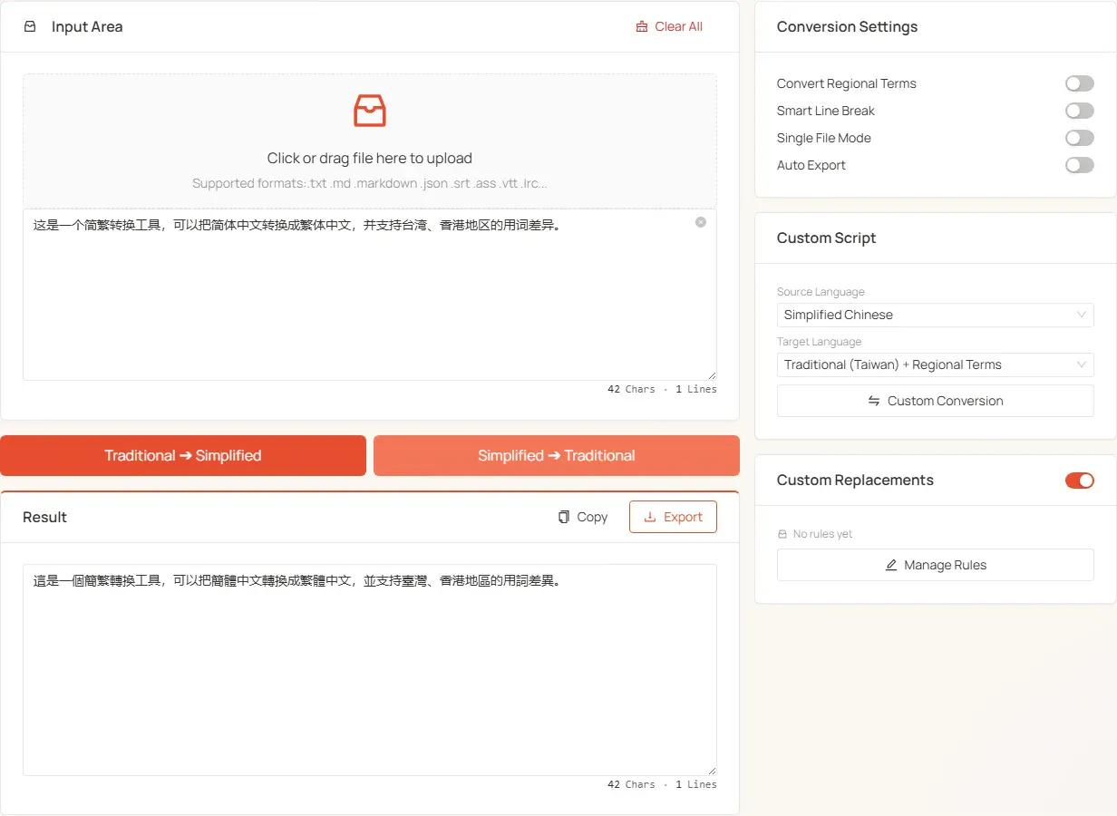Enable the Smart Line Break switch

tap(1080, 111)
